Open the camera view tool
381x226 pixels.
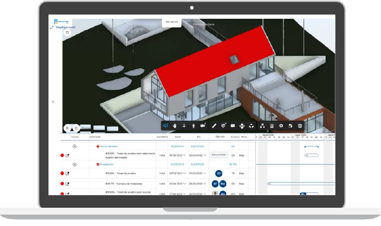[x=203, y=126]
